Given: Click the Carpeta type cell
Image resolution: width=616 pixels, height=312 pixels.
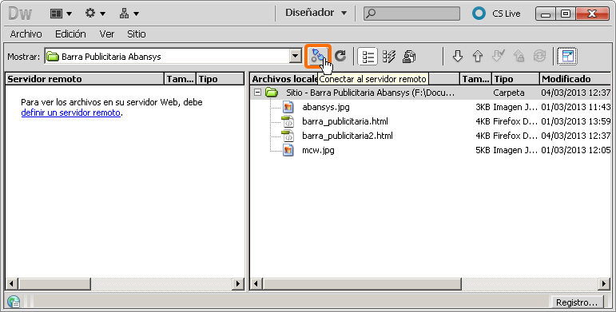Looking at the screenshot, I should point(509,93).
